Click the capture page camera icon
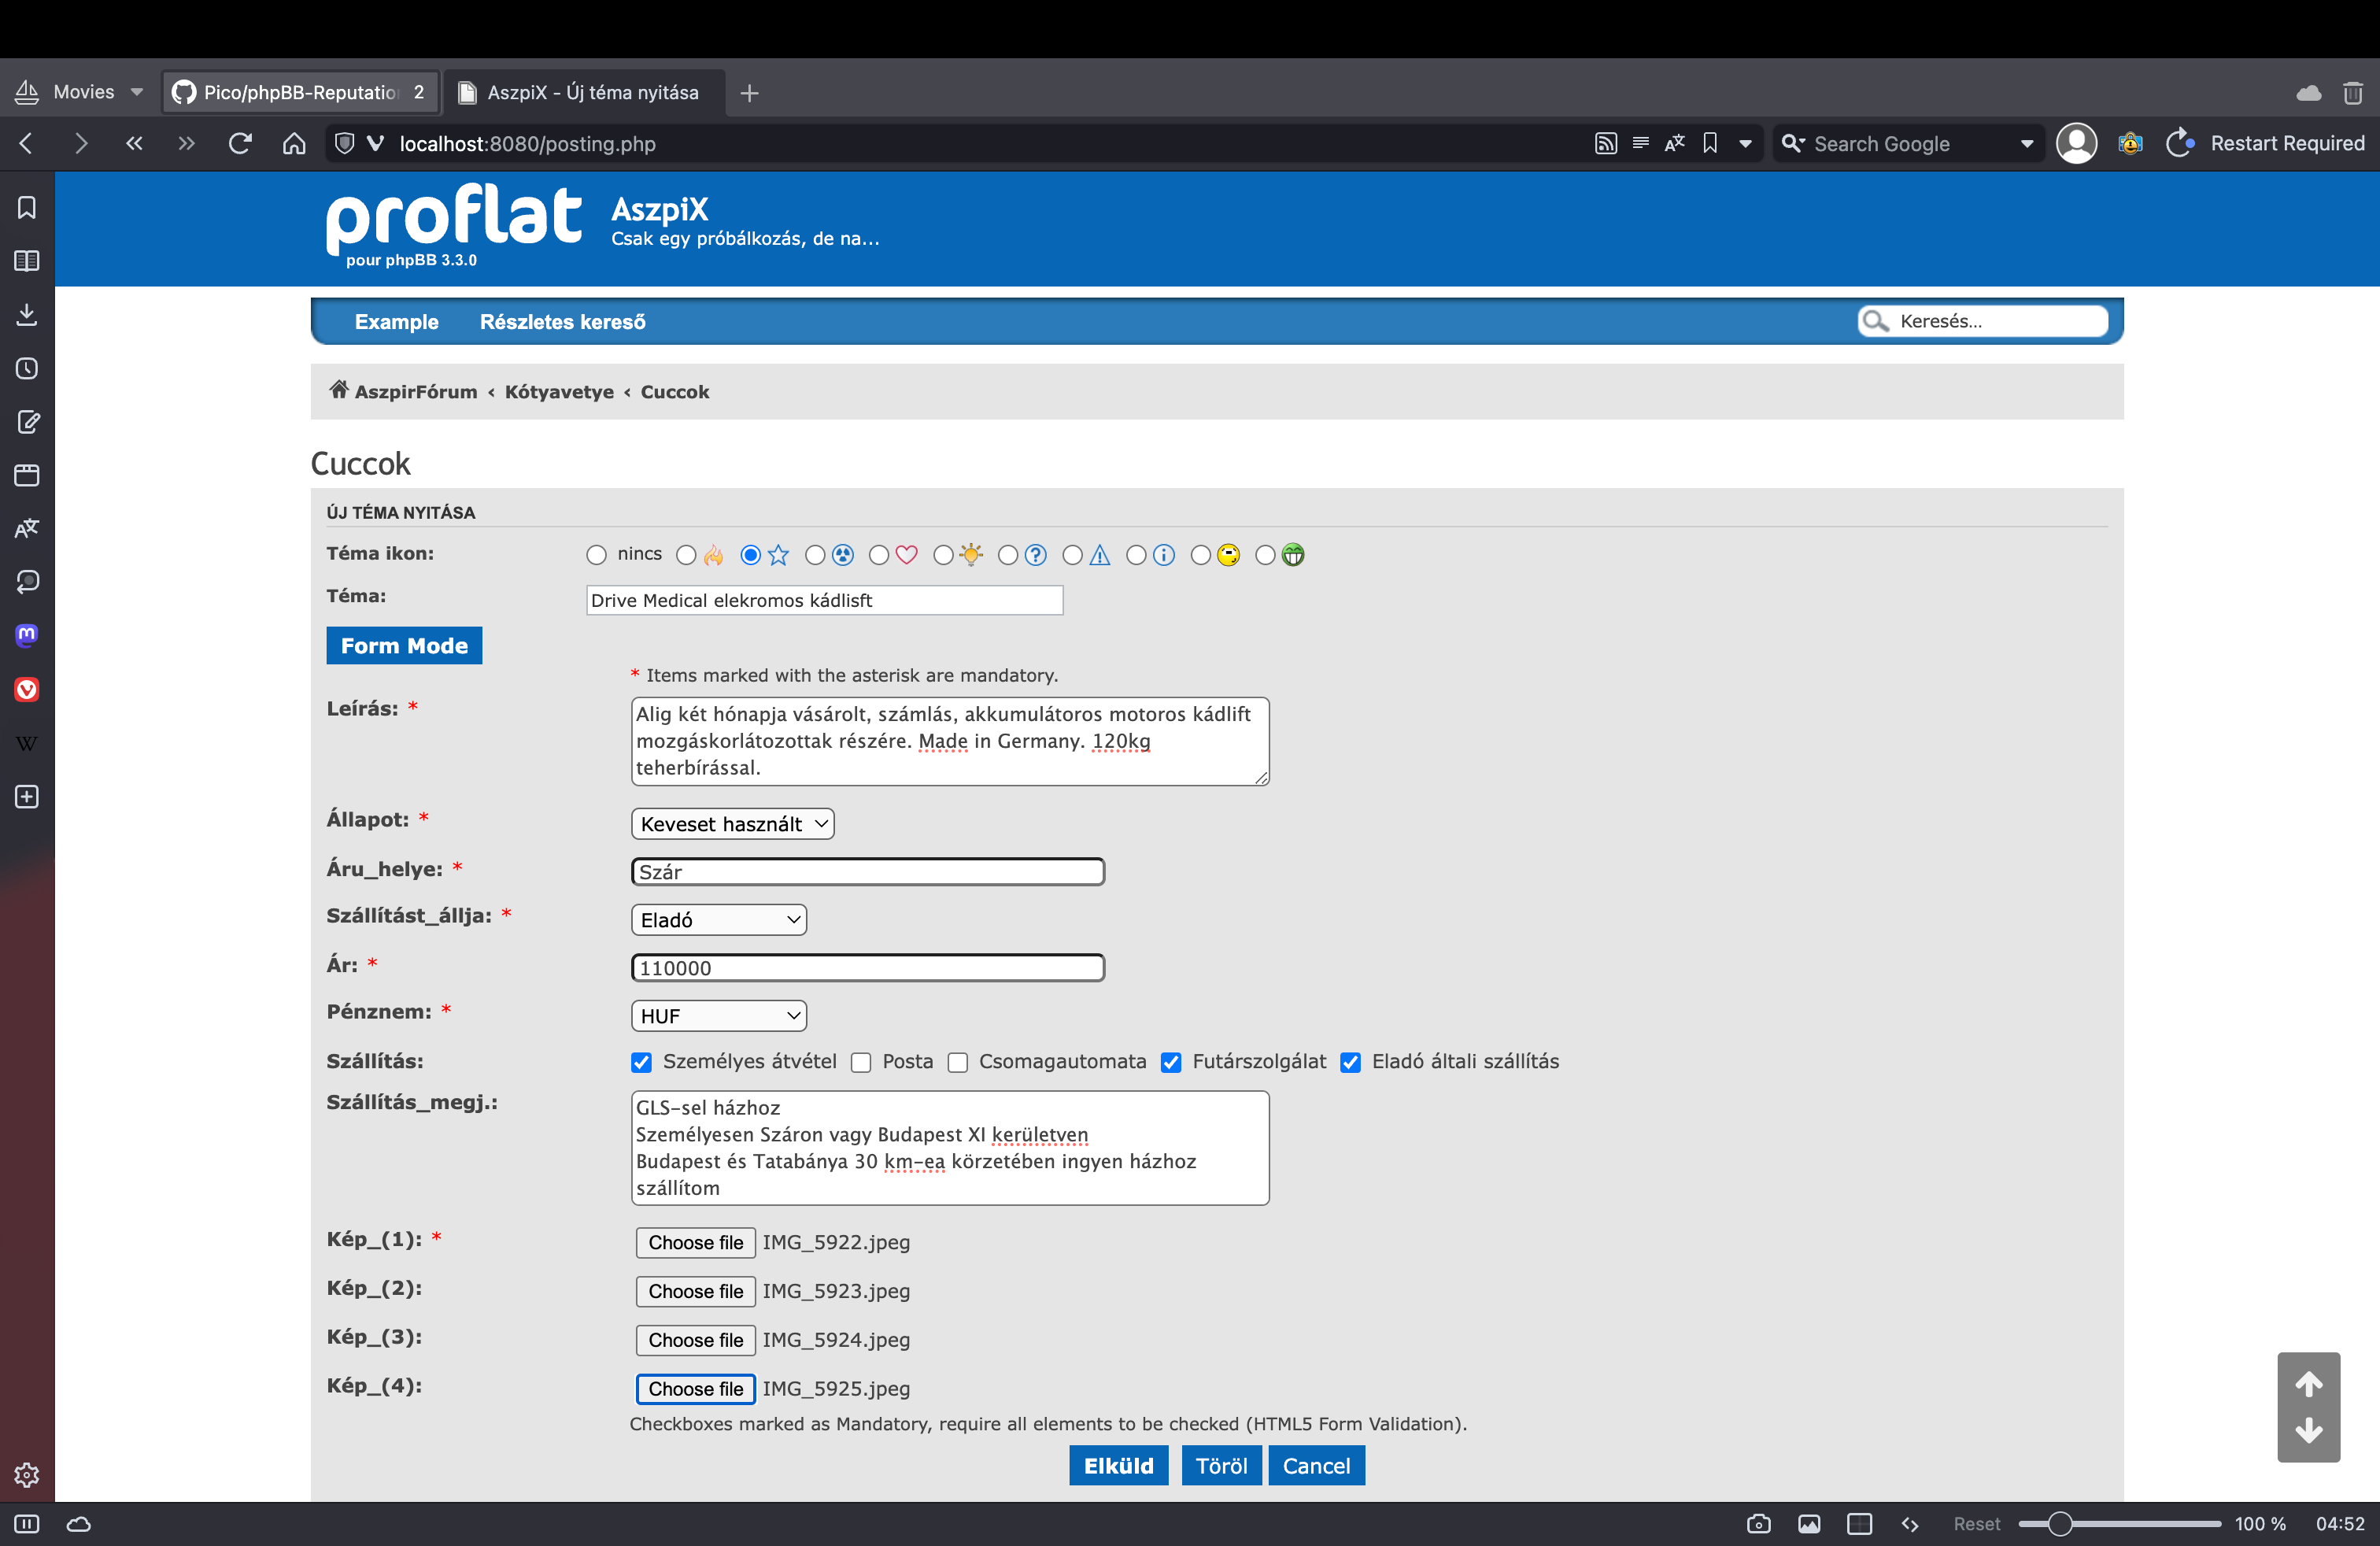Image resolution: width=2380 pixels, height=1546 pixels. (1758, 1523)
